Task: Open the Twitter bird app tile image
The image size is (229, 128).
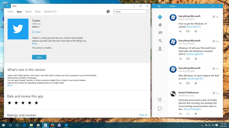Action: 18,29
